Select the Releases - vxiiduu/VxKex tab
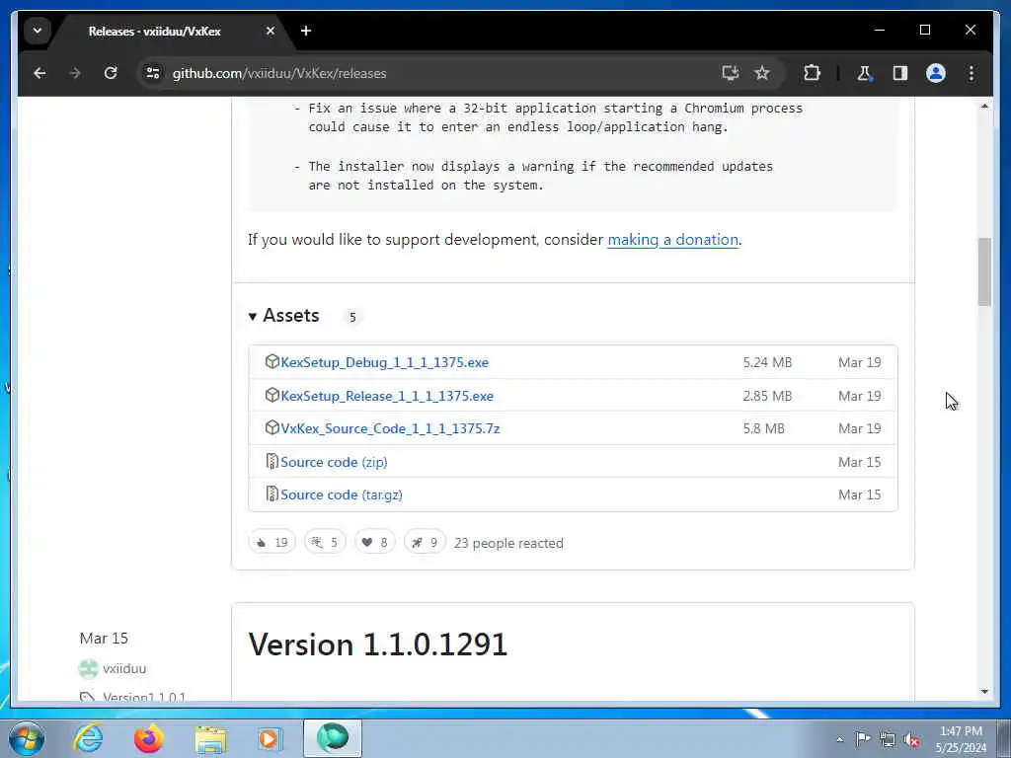This screenshot has width=1011, height=758. [155, 31]
